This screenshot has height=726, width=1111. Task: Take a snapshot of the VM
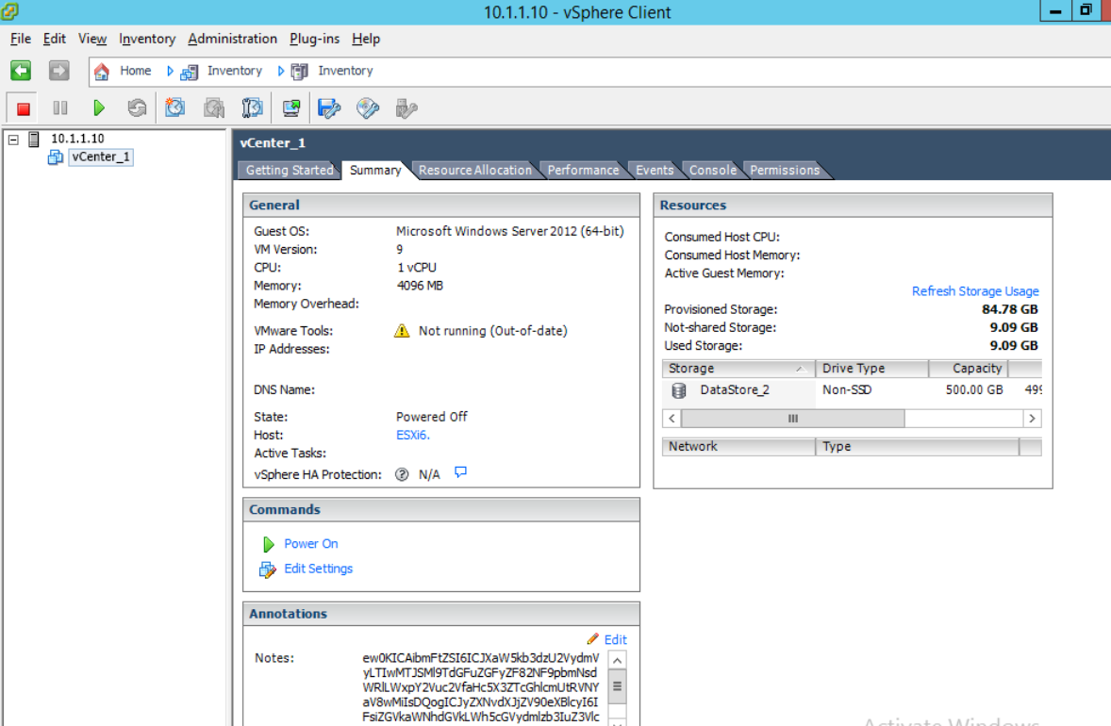coord(175,107)
